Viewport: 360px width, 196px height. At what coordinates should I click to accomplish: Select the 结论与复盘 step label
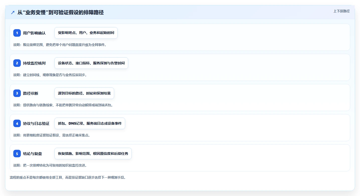click(32, 154)
